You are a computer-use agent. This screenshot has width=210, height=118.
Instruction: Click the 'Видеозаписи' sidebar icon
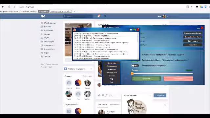42,49
